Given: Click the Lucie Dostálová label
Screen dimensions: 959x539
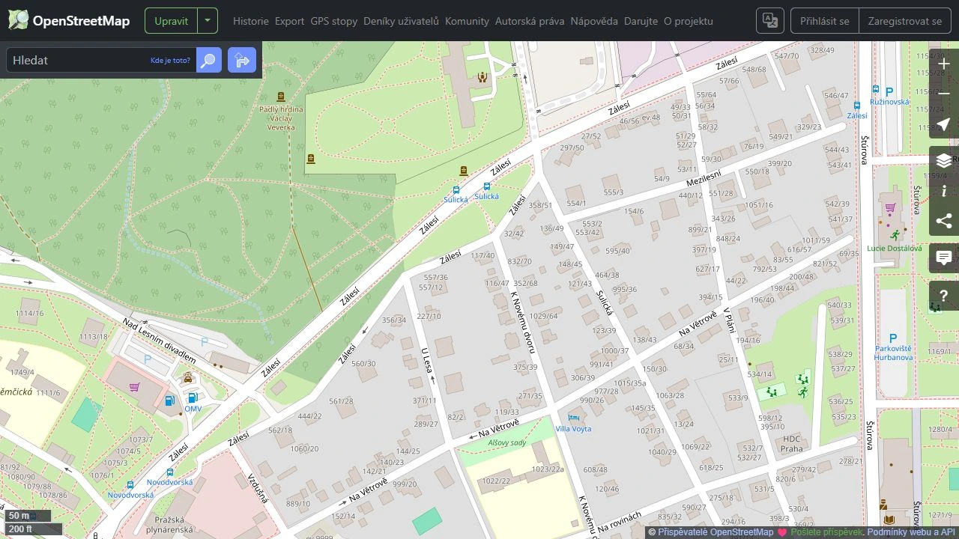Looking at the screenshot, I should tap(895, 248).
